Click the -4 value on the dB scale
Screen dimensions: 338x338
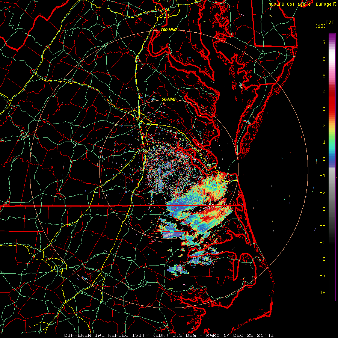323,226
